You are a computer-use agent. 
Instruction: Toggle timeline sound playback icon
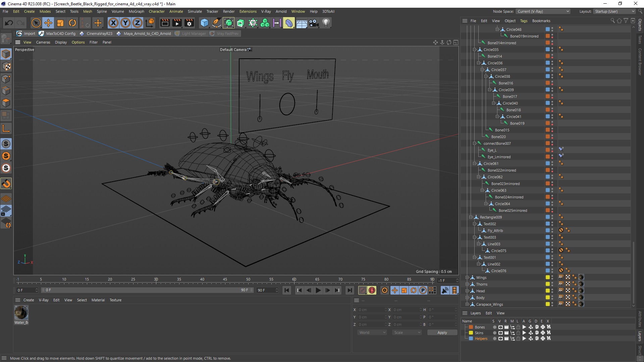coord(445,290)
